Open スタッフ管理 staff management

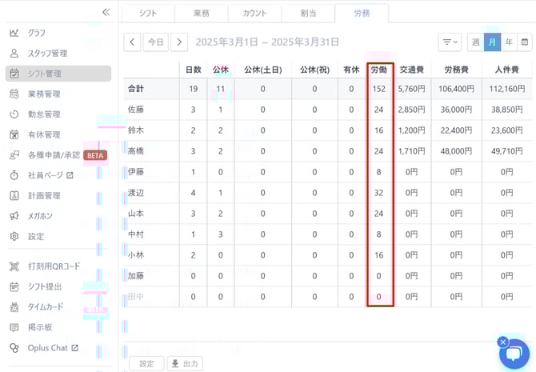click(x=47, y=54)
